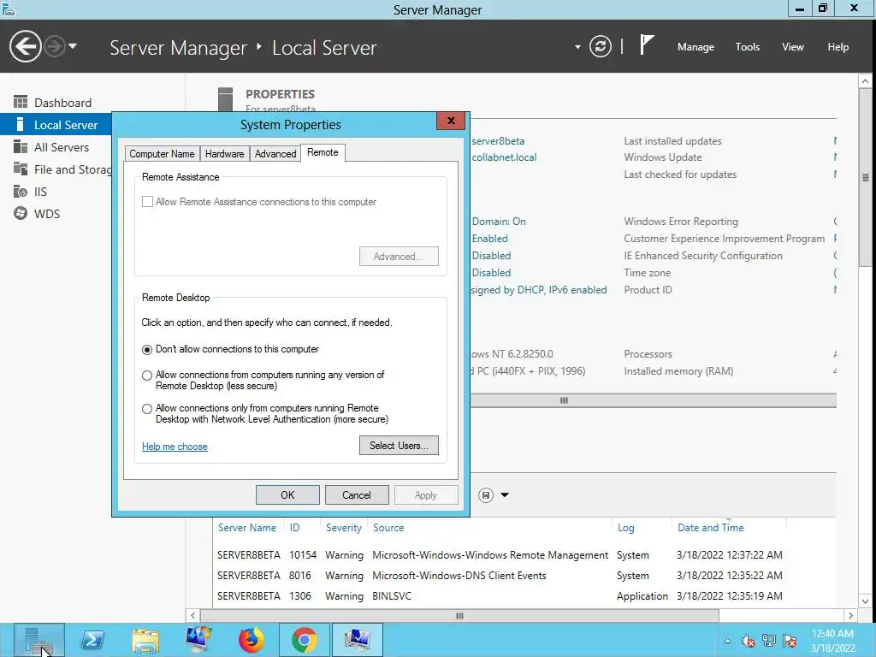Select the event row with ID 10154
The height and width of the screenshot is (657, 876).
[525, 554]
